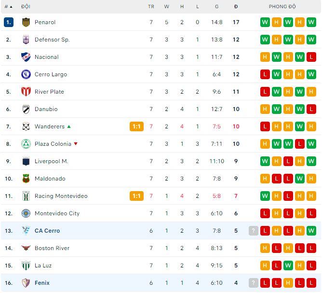Click the Nacional team crest
322x293 pixels.
(26, 57)
